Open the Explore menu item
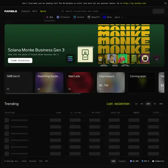Image resolution: width=168 pixels, height=168 pixels. point(26,11)
